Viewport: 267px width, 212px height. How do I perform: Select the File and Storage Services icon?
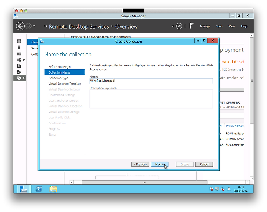click(x=19, y=60)
